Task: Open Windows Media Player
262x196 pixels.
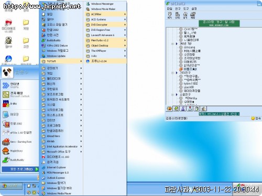Action: point(61,193)
